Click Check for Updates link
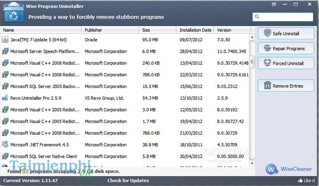The width and height of the screenshot is (319, 186). [x=128, y=180]
